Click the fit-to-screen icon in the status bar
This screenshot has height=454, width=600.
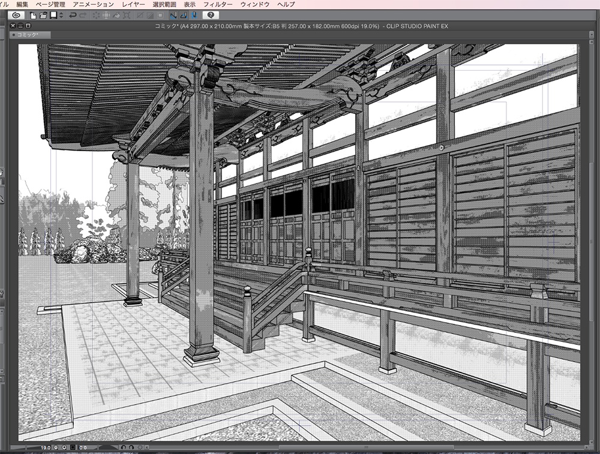pyautogui.click(x=73, y=447)
